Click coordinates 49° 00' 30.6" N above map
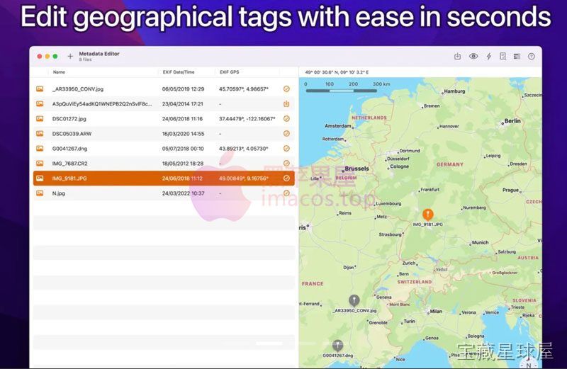567x369 pixels. tap(337, 72)
